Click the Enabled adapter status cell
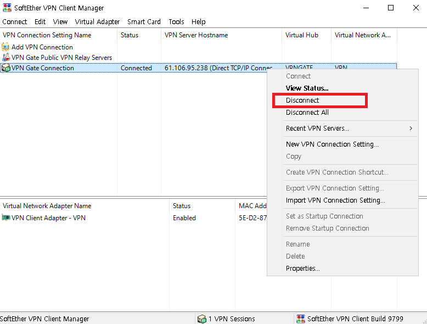 (x=184, y=217)
